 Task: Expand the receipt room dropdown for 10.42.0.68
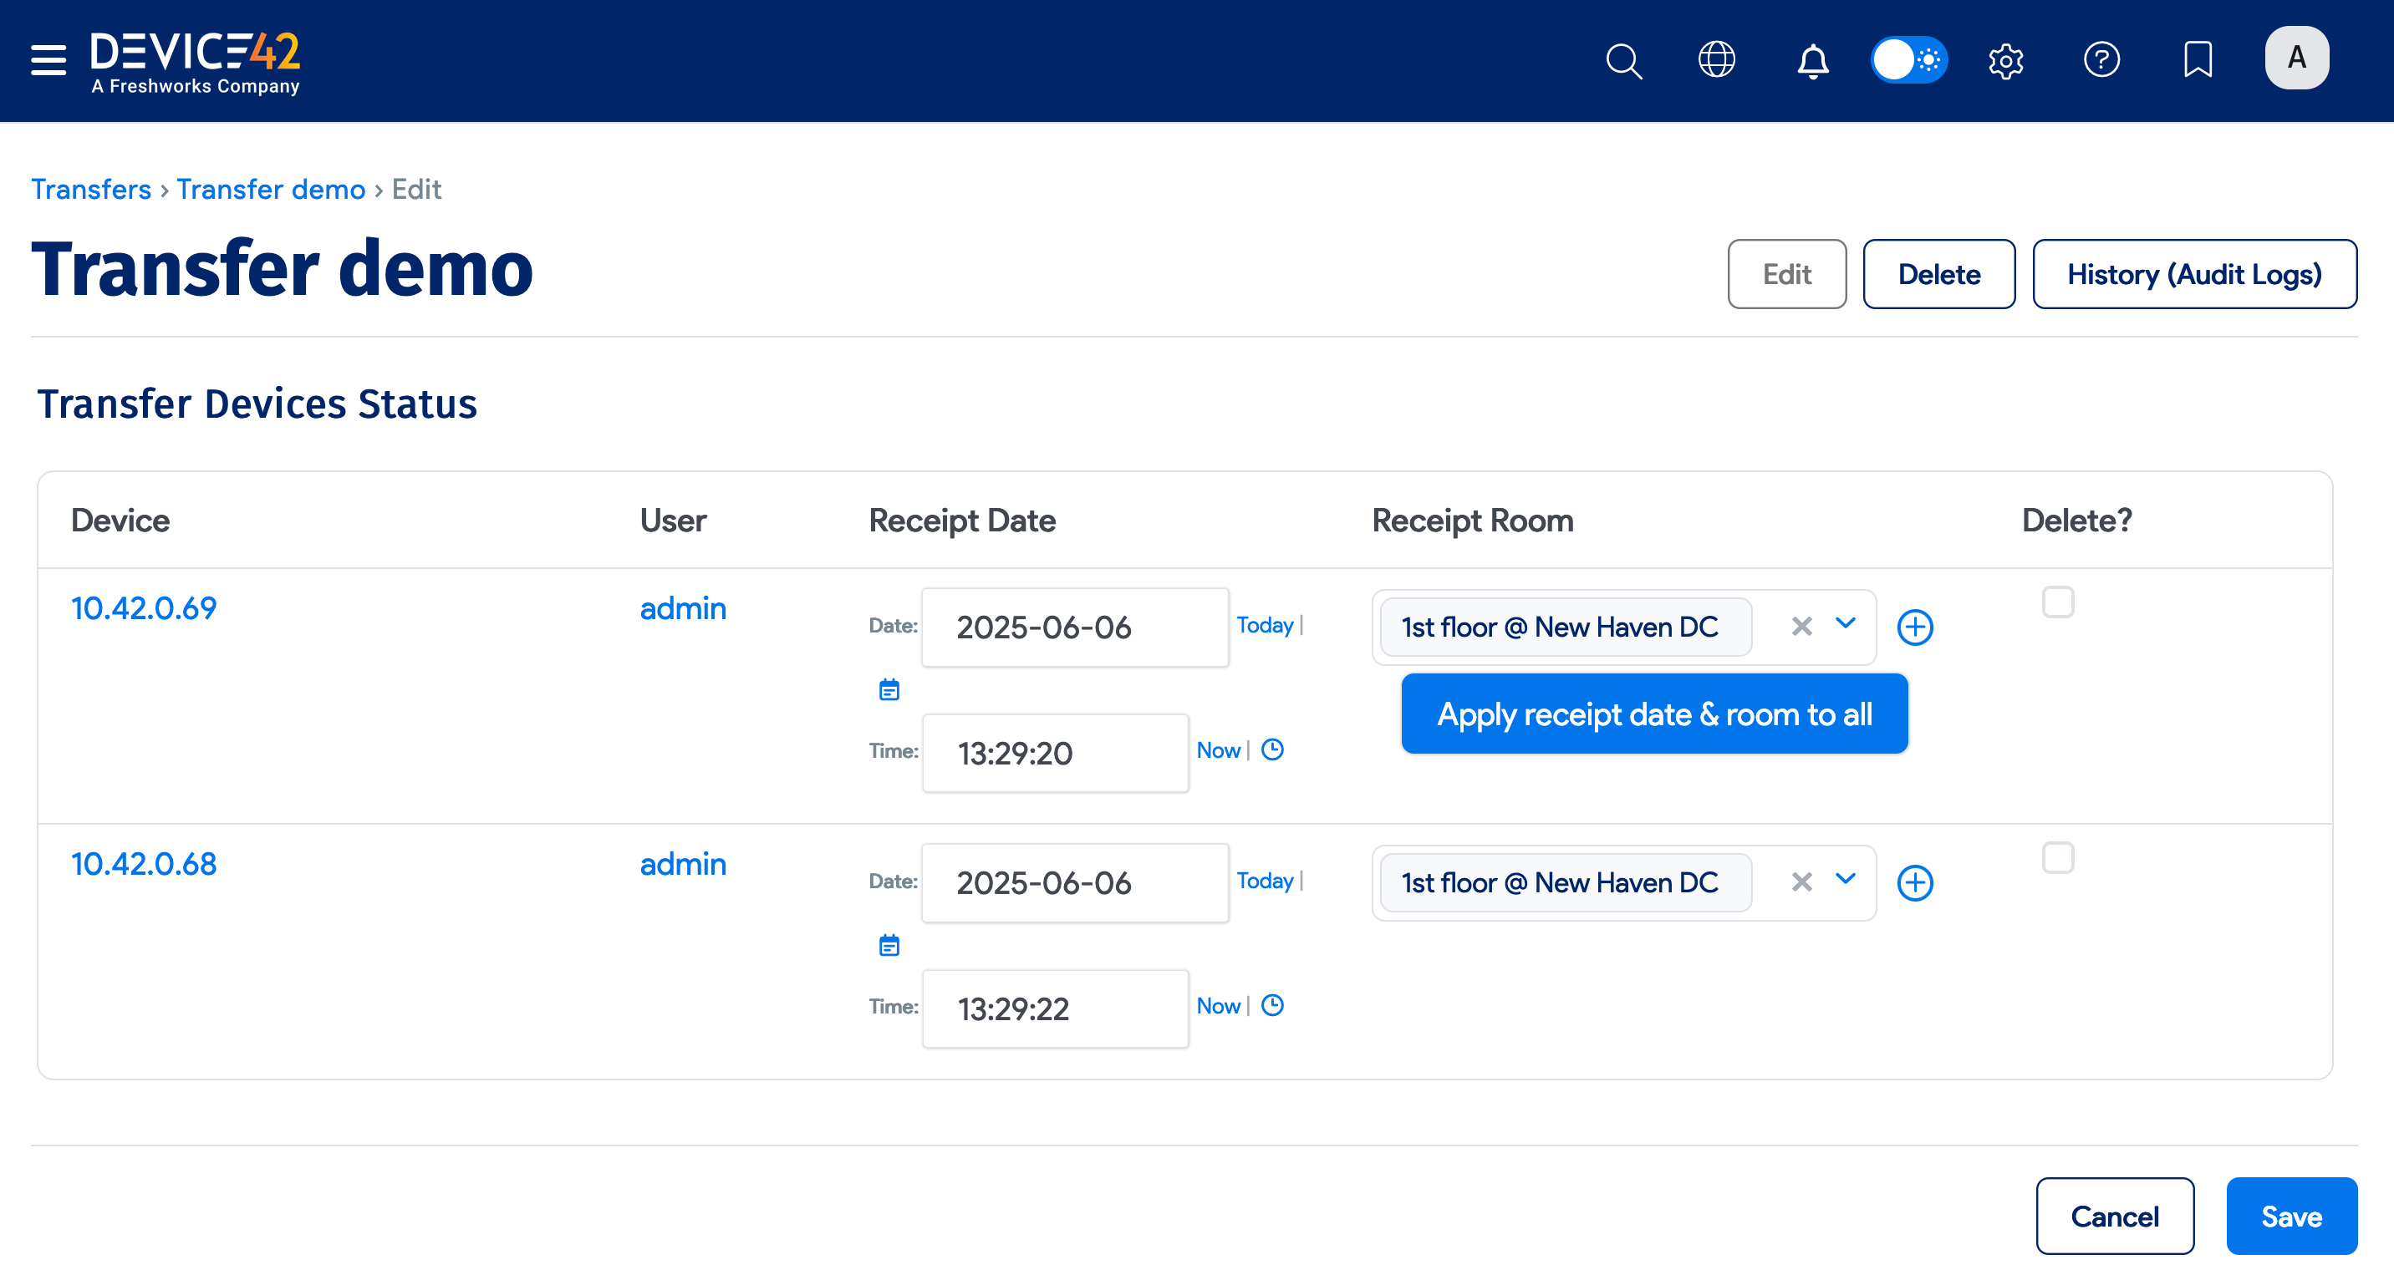click(x=1846, y=881)
